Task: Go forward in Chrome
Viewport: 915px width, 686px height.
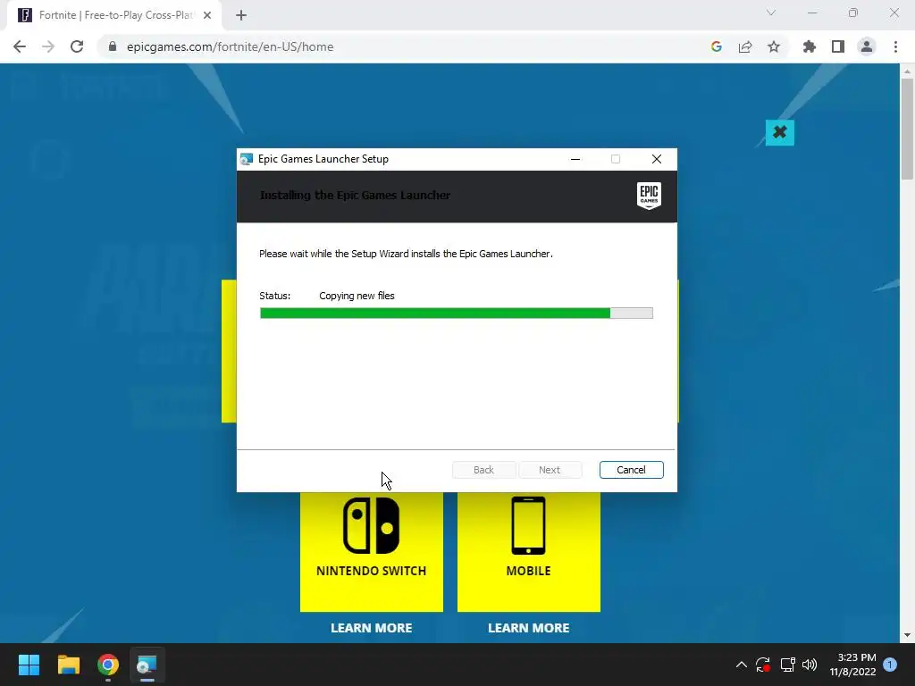Action: coord(48,46)
